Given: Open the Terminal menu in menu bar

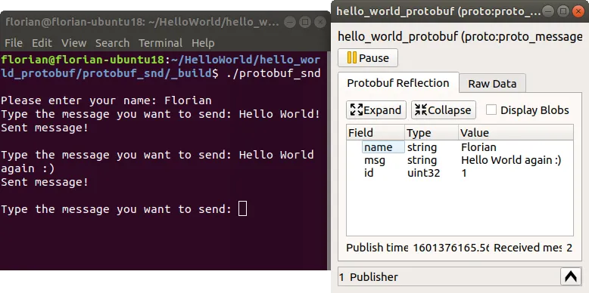Looking at the screenshot, I should click(x=160, y=43).
